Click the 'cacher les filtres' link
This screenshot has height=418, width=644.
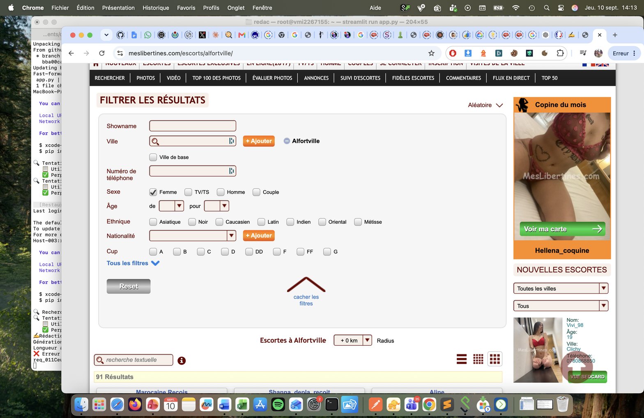pyautogui.click(x=306, y=300)
